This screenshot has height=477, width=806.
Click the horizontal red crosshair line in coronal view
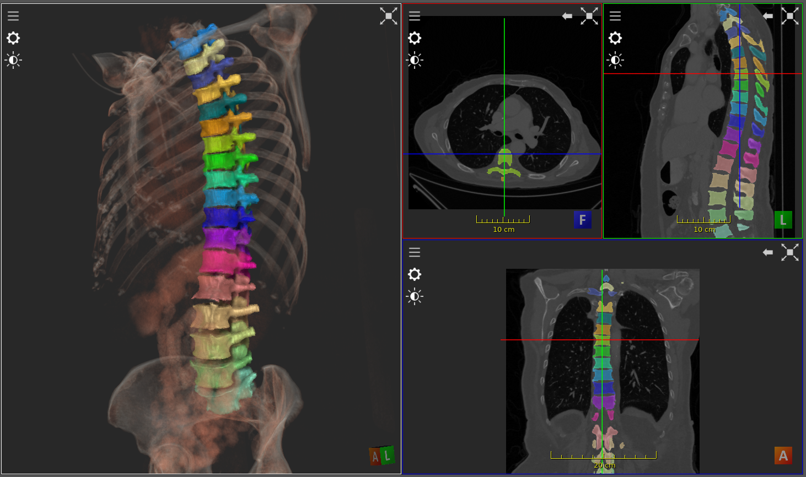600,340
